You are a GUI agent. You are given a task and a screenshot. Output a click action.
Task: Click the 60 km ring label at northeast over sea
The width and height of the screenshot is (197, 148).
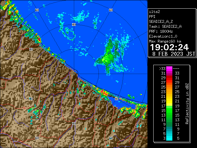[111, 10]
